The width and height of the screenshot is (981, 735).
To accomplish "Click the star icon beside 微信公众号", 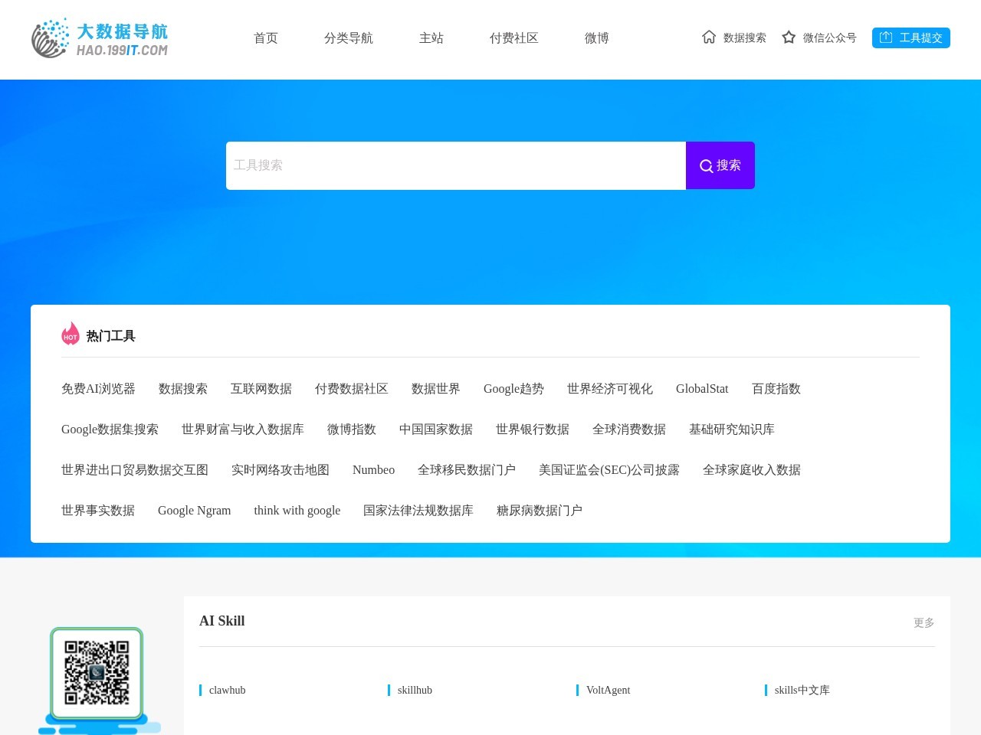I will [x=789, y=37].
